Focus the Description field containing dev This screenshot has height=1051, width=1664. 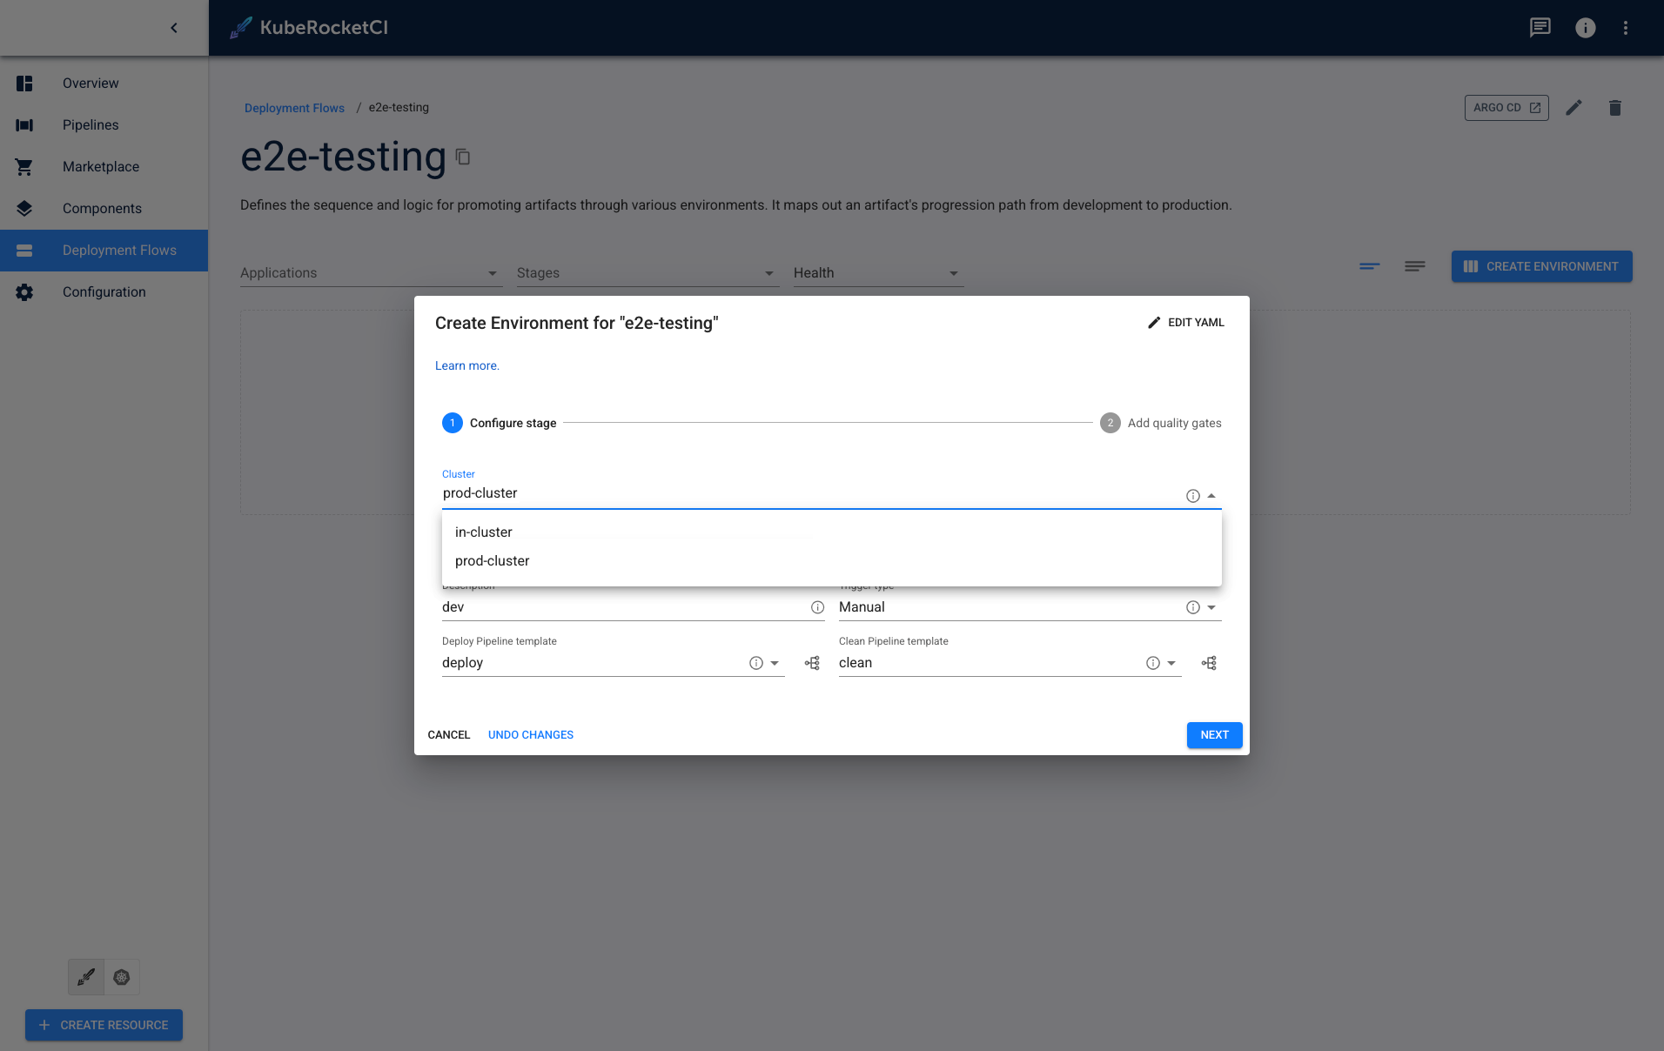click(x=625, y=607)
